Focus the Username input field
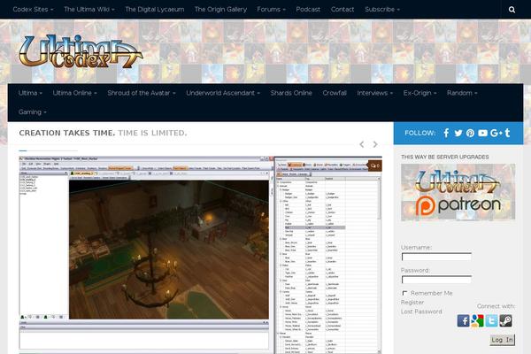The width and height of the screenshot is (531, 354). tap(436, 257)
